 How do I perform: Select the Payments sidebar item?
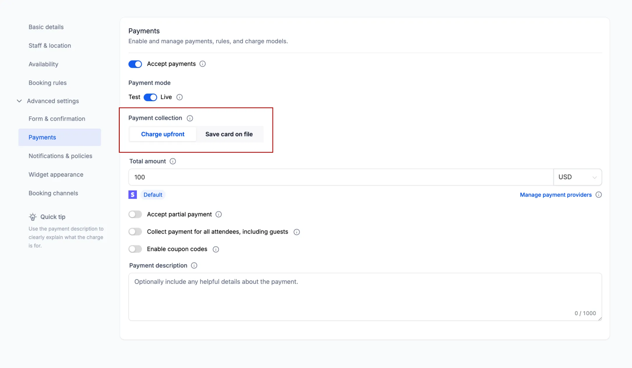click(60, 137)
